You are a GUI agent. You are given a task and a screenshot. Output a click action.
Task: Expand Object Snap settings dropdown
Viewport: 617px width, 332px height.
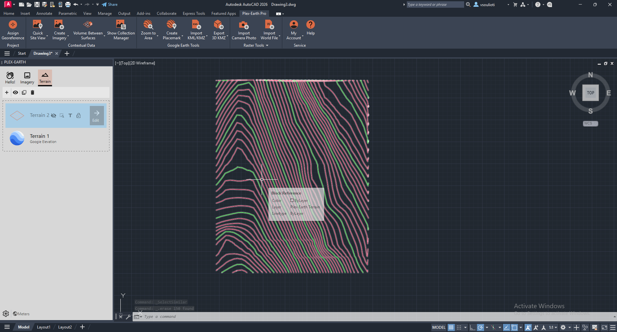[x=521, y=327]
